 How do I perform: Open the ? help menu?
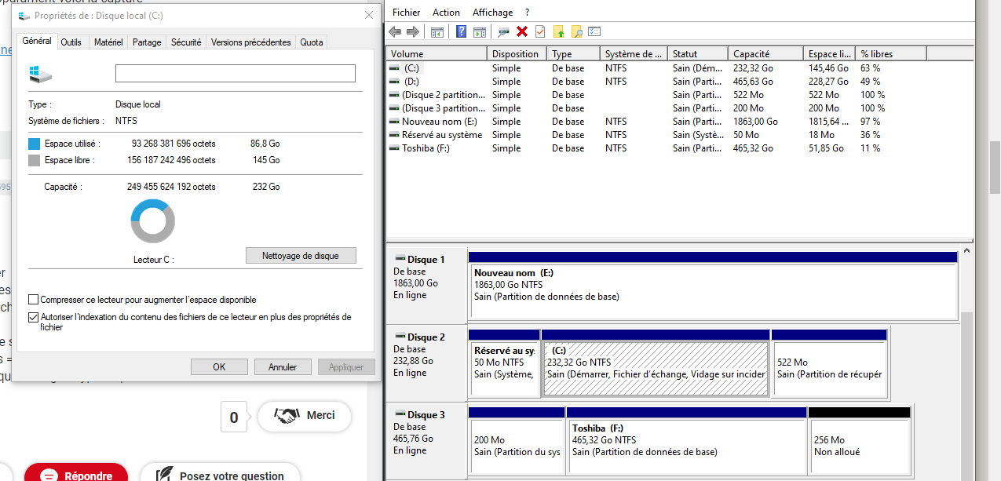click(x=527, y=13)
